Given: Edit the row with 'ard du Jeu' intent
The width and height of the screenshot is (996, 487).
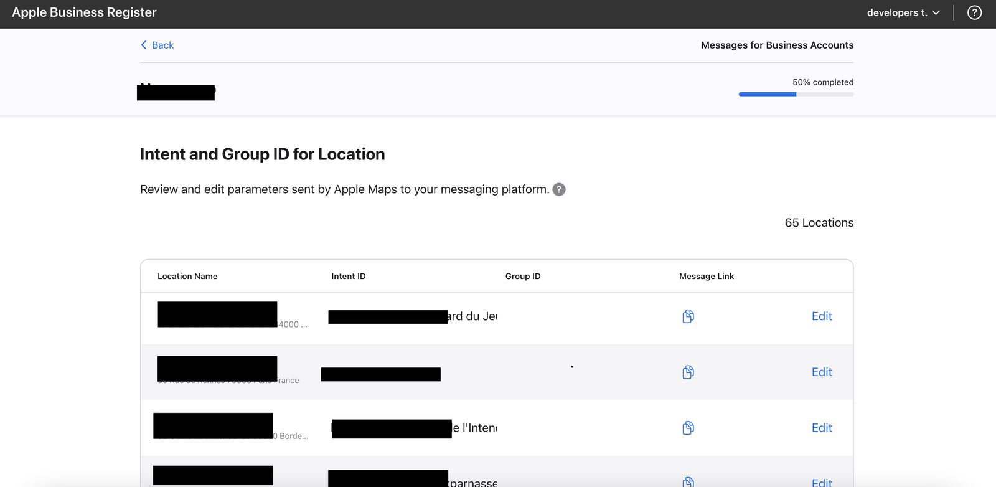Looking at the screenshot, I should point(821,316).
